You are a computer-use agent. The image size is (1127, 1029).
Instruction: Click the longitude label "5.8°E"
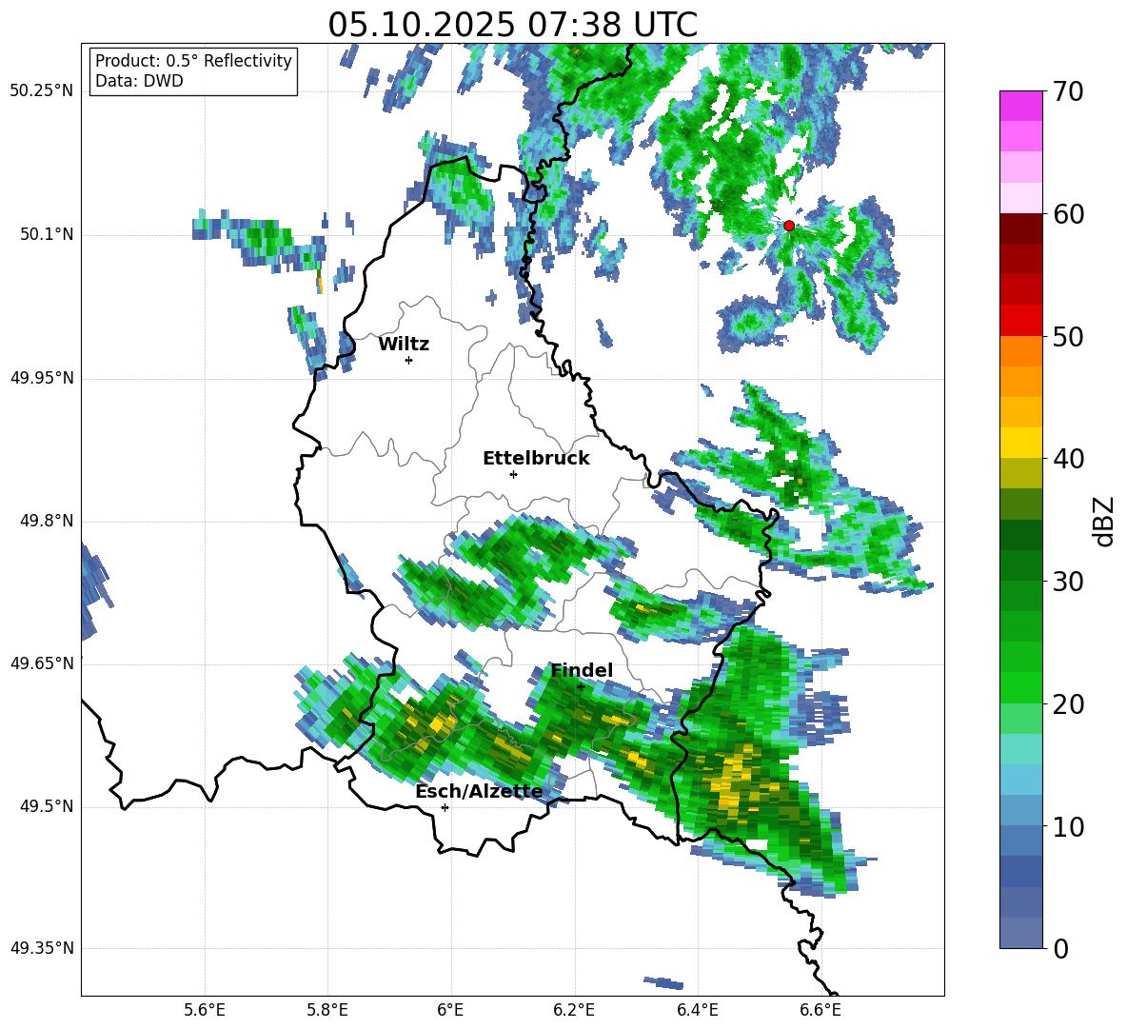tap(327, 1010)
